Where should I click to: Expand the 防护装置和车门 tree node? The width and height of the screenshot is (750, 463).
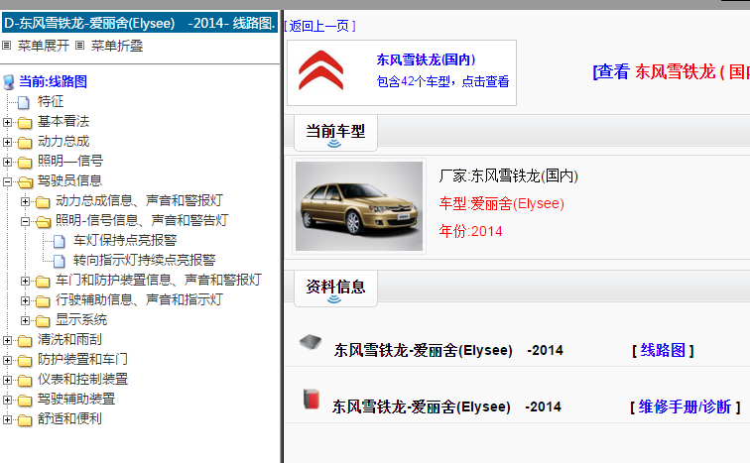tap(7, 360)
